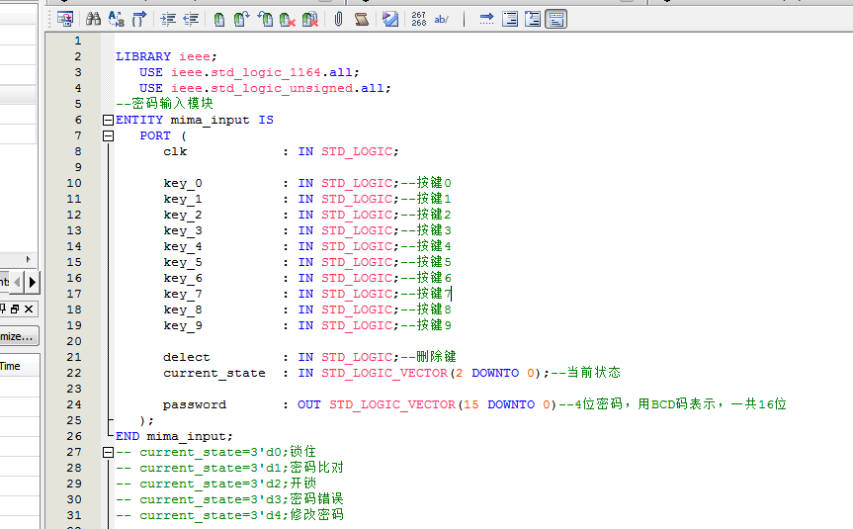Click the find matching delimiter braces icon
This screenshot has height=529, width=853.
139,20
